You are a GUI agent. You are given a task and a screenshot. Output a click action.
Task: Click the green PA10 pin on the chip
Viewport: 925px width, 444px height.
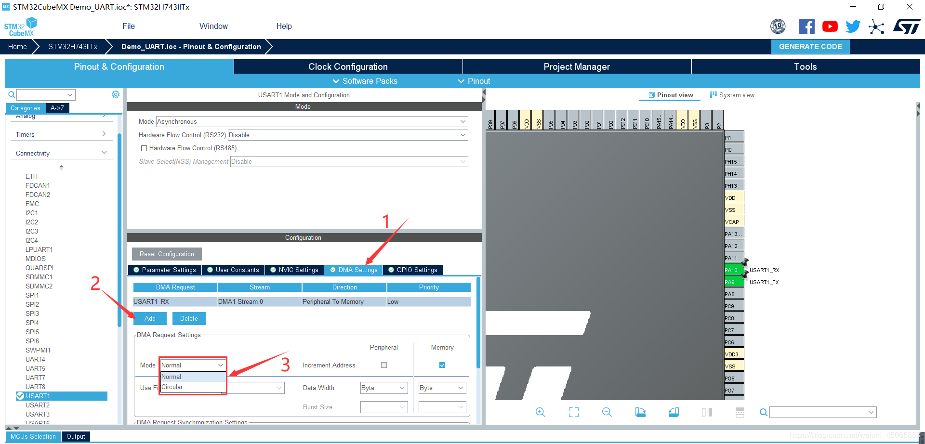tap(734, 270)
